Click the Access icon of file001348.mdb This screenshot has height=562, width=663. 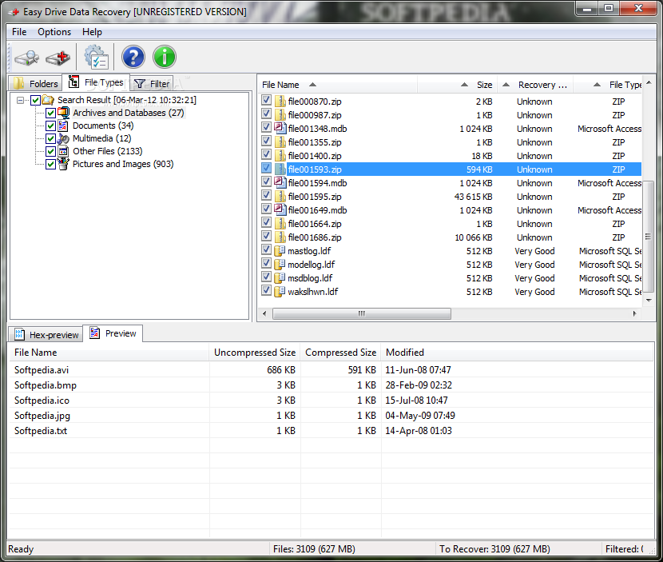click(280, 128)
